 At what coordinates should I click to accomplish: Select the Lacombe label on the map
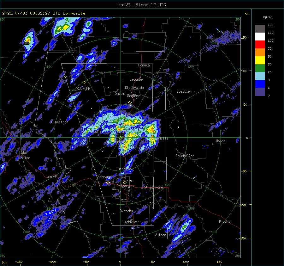[x=136, y=79]
